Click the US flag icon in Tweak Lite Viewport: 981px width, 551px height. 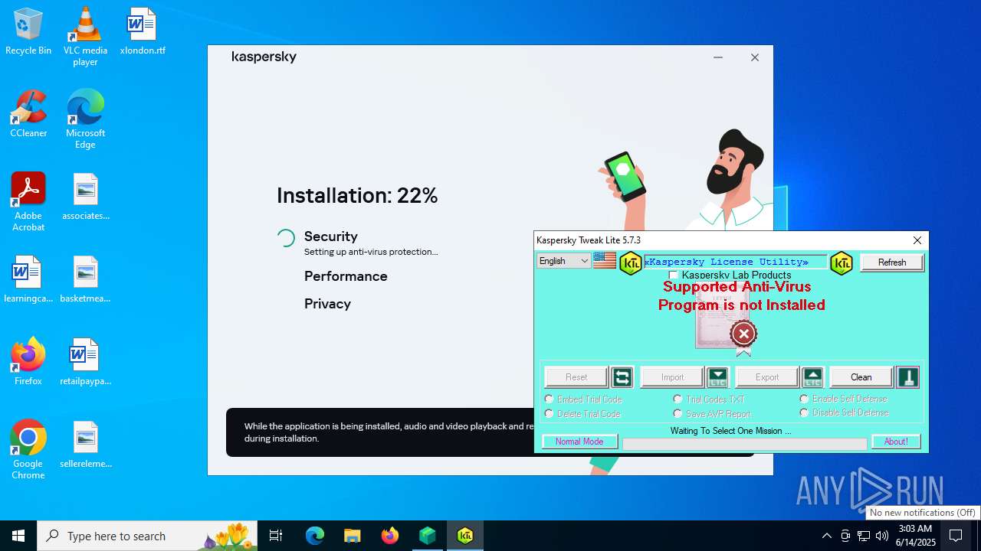tap(604, 261)
